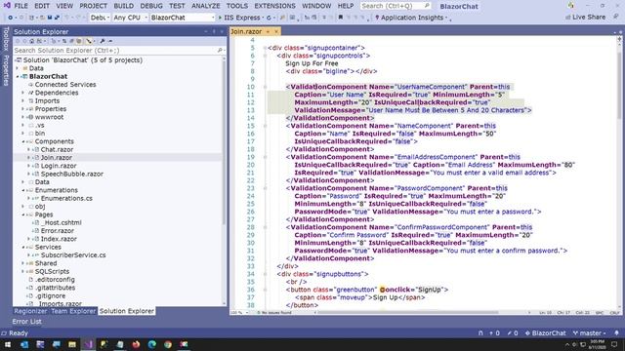Open the DEBUG menu
The image size is (625, 351).
pyautogui.click(x=151, y=6)
